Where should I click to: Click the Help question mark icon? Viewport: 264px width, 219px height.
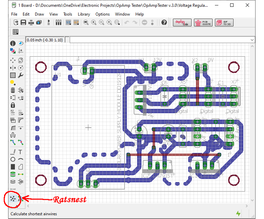[x=164, y=22]
